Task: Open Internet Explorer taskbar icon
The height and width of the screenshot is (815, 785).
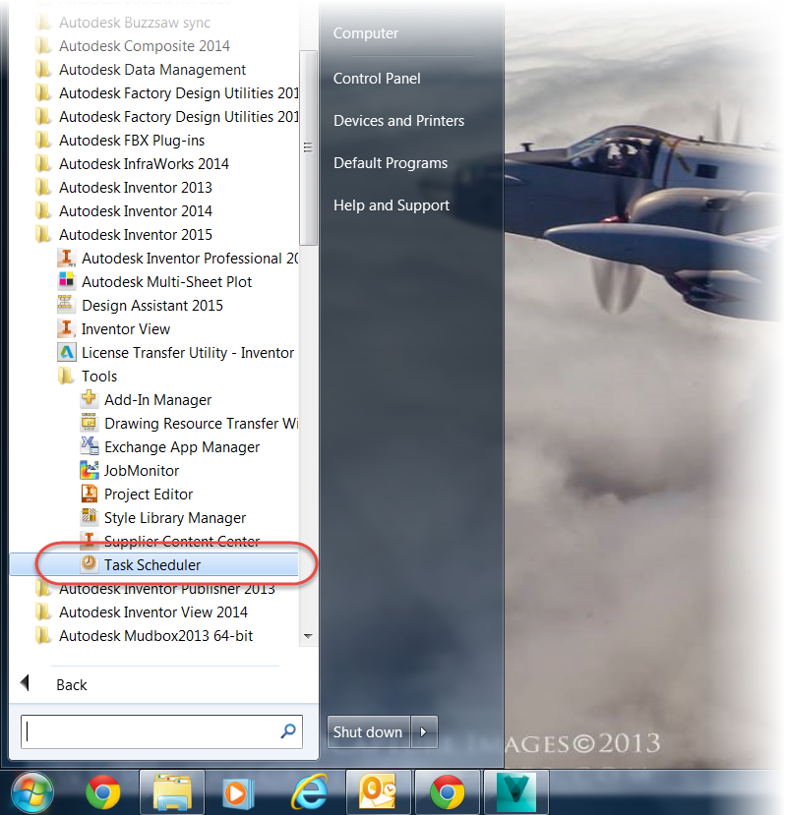Action: (310, 792)
